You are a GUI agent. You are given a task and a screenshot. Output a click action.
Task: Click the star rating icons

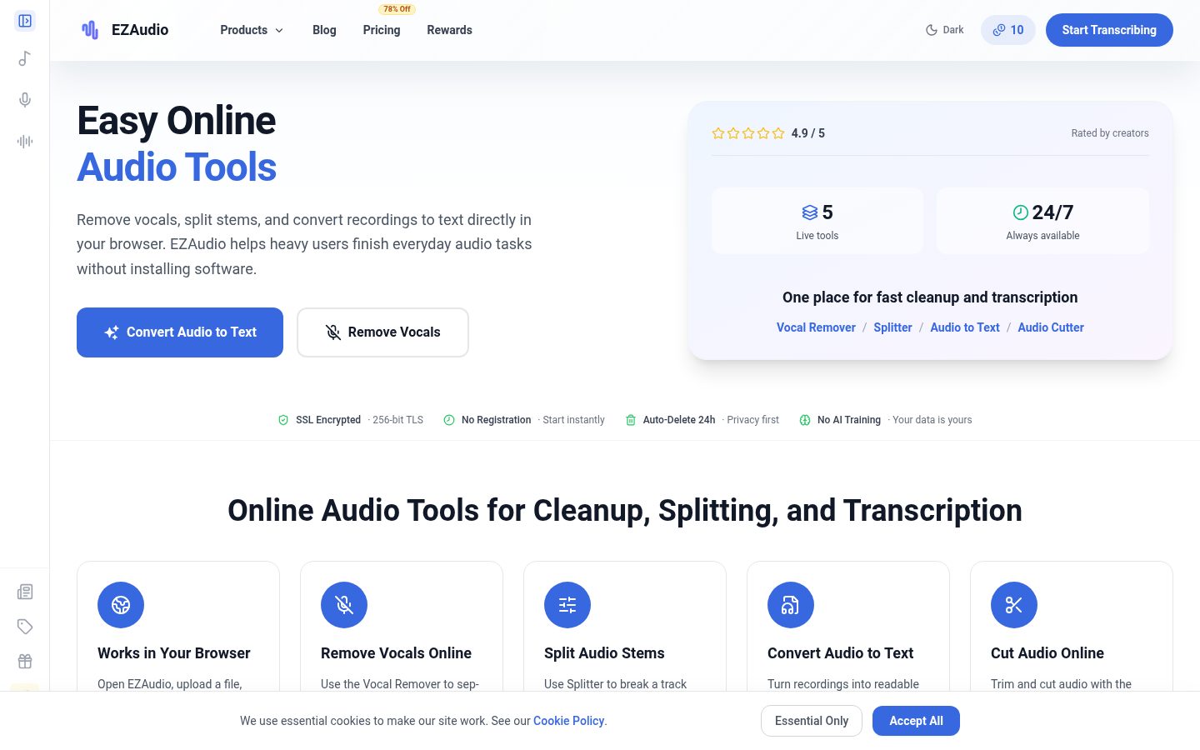[748, 133]
